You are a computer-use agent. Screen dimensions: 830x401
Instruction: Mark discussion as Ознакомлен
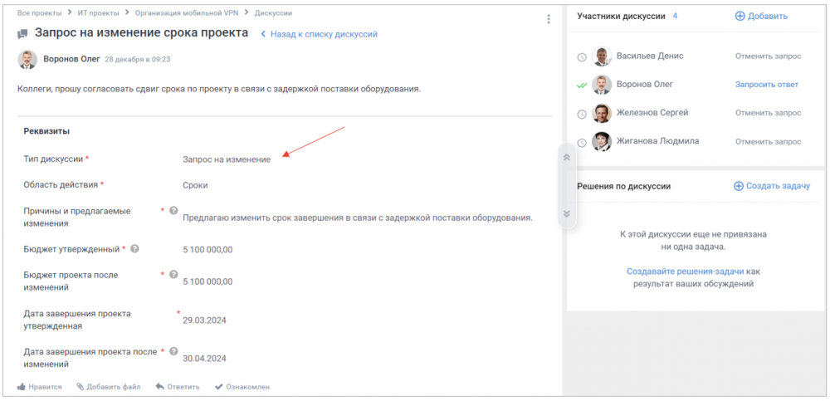tap(242, 387)
